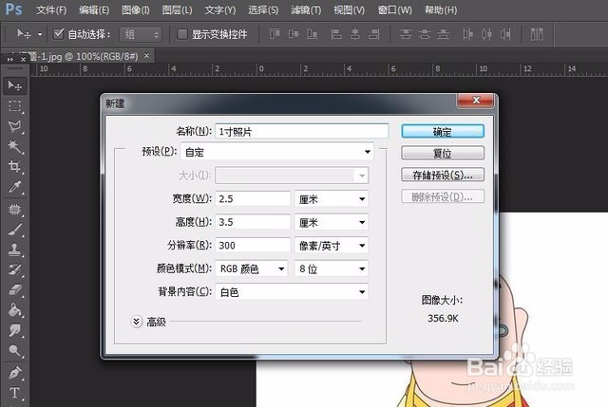The height and width of the screenshot is (407, 608).
Task: Select the Paint Bucket tool
Action: pyautogui.click(x=15, y=310)
